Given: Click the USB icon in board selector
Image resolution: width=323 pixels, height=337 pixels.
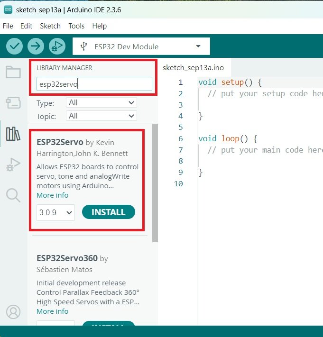Looking at the screenshot, I should coord(83,46).
